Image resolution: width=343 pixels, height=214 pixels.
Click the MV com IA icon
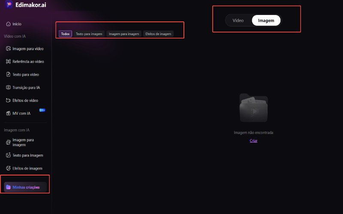click(8, 113)
